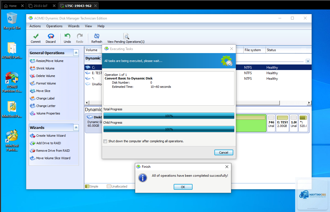The image size is (330, 212).
Task: Switch to the 25151-IoT tab
Action: [41, 6]
